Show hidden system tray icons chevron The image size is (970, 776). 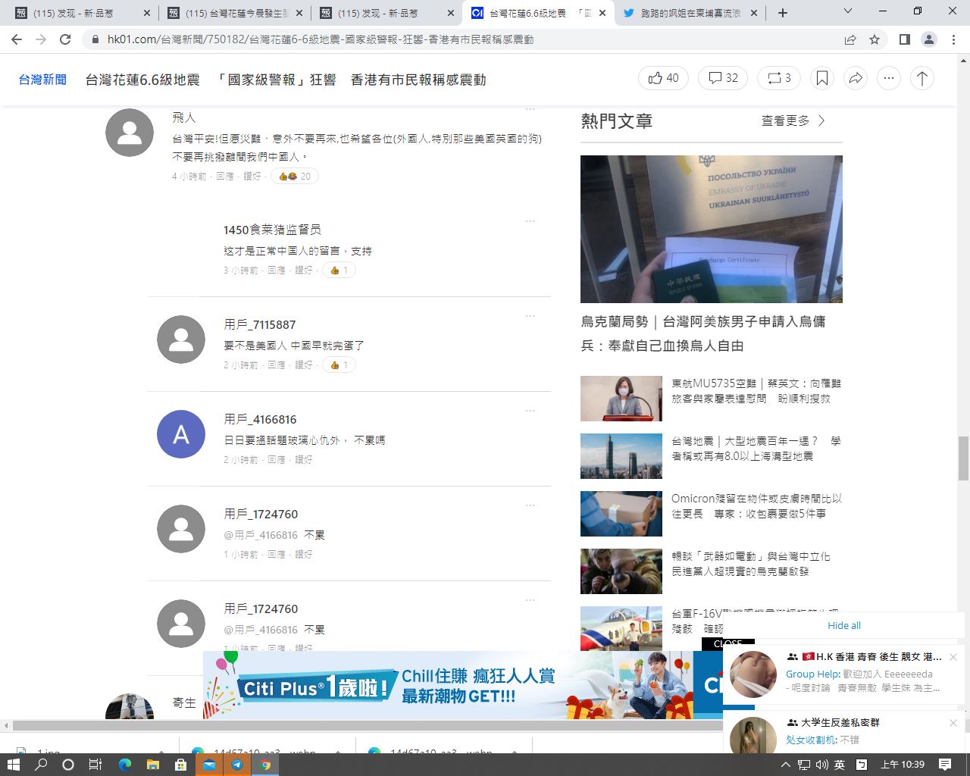pos(785,765)
